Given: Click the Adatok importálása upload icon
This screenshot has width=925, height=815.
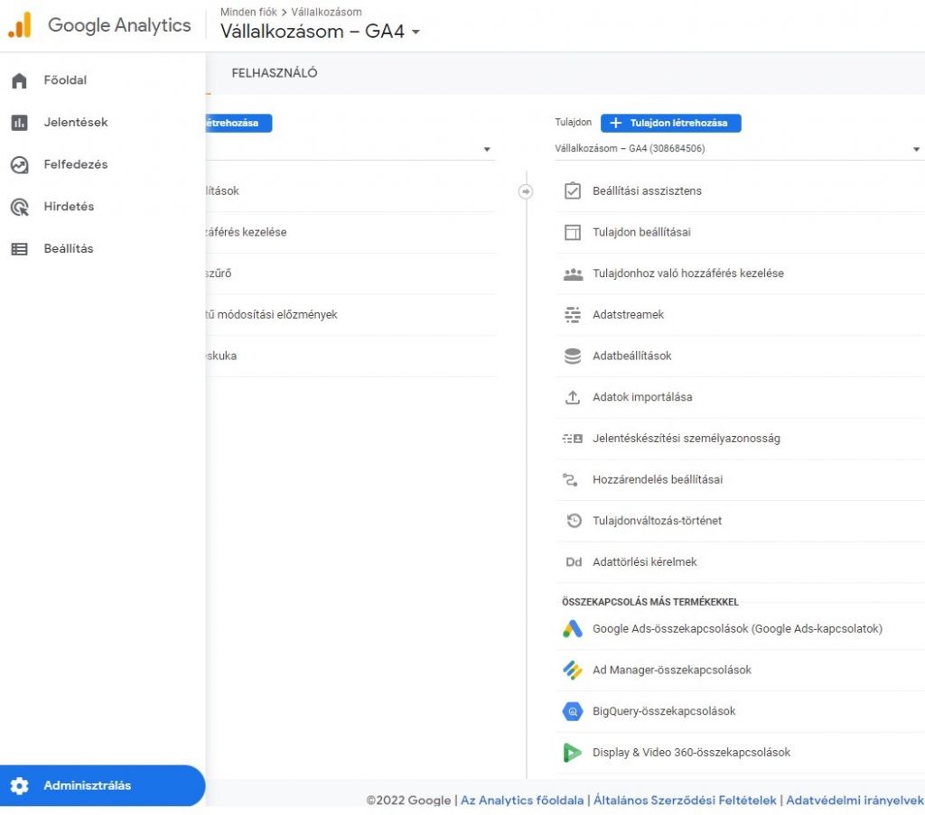Looking at the screenshot, I should tap(572, 397).
